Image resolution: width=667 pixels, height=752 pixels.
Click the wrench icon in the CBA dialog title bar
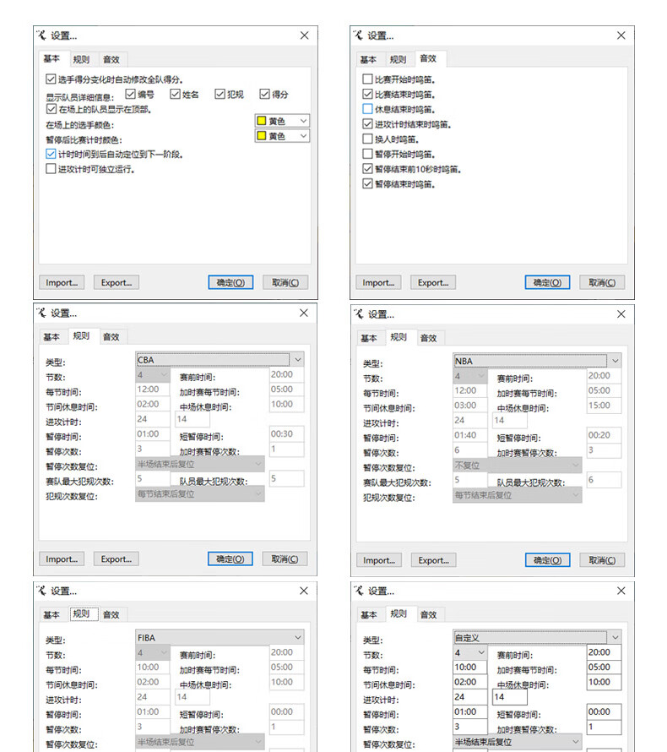41,313
